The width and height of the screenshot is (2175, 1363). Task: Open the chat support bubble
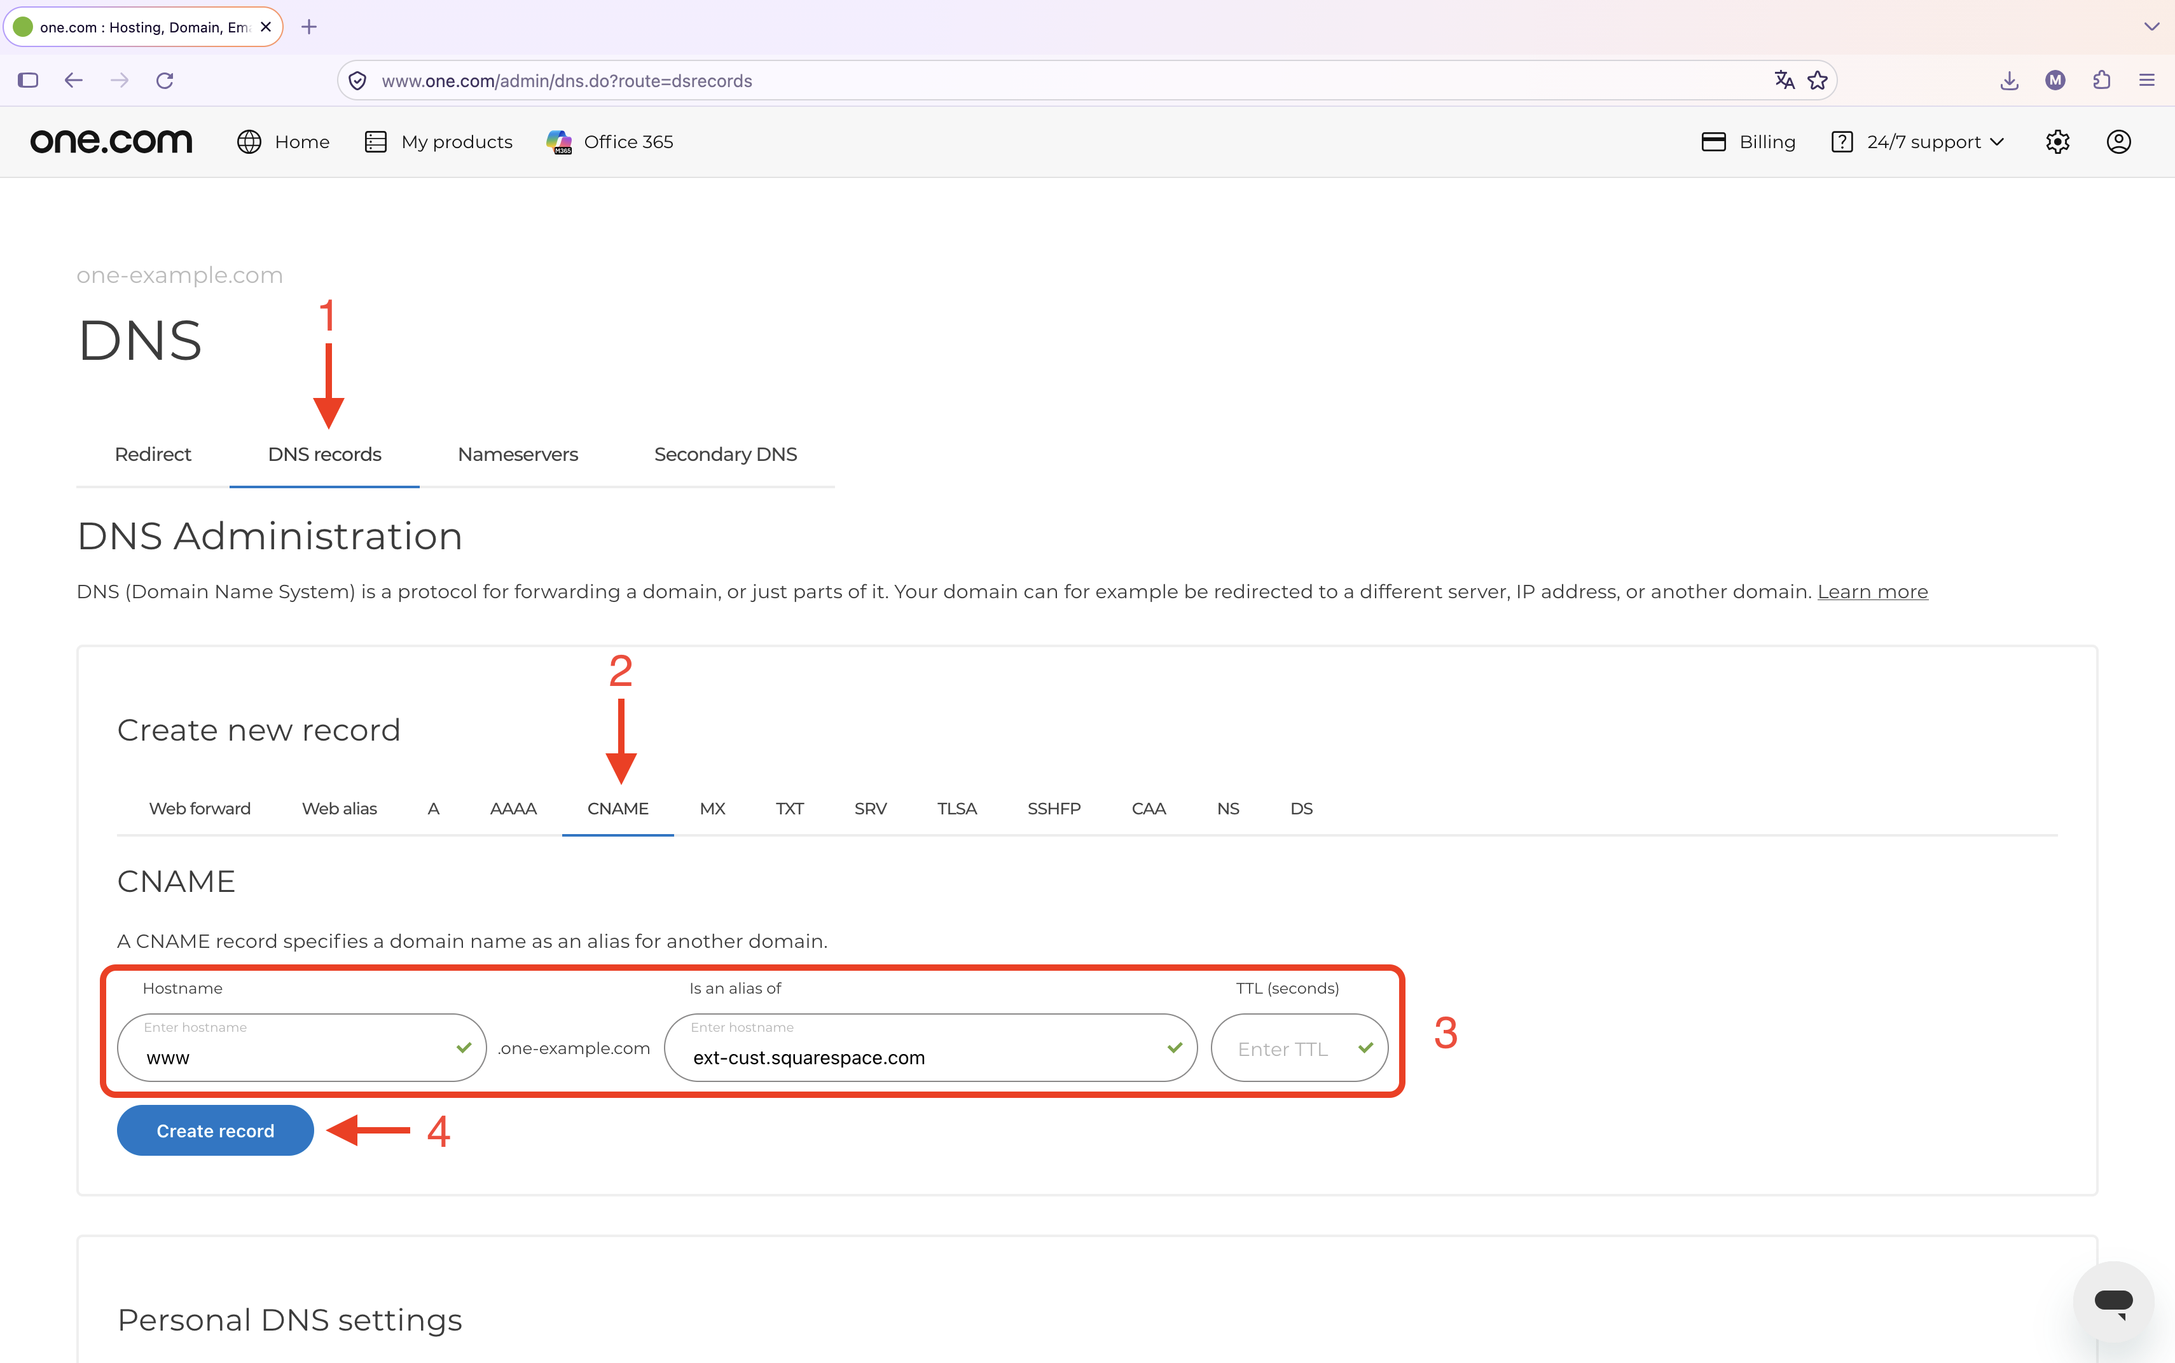[x=2113, y=1302]
